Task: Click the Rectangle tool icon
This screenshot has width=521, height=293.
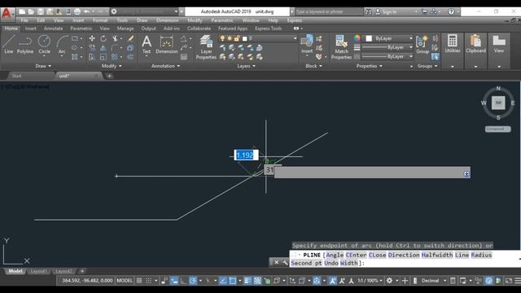Action: [x=74, y=38]
